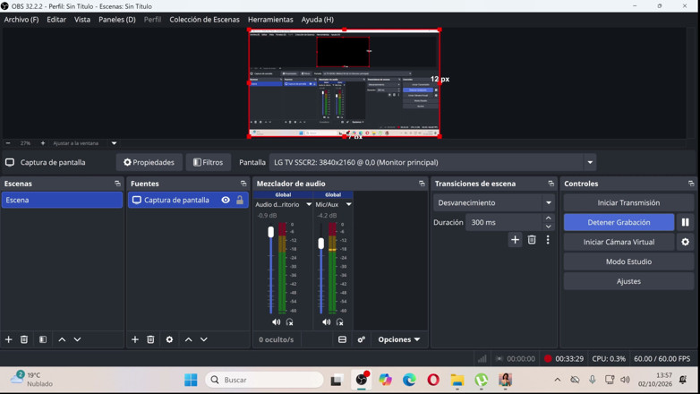The width and height of the screenshot is (700, 394).
Task: Move the scene down in Escenas panel
Action: point(77,339)
